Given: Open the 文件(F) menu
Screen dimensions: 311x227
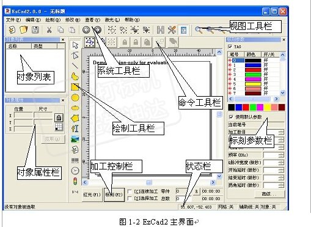Looking at the screenshot, I should [x=13, y=20].
